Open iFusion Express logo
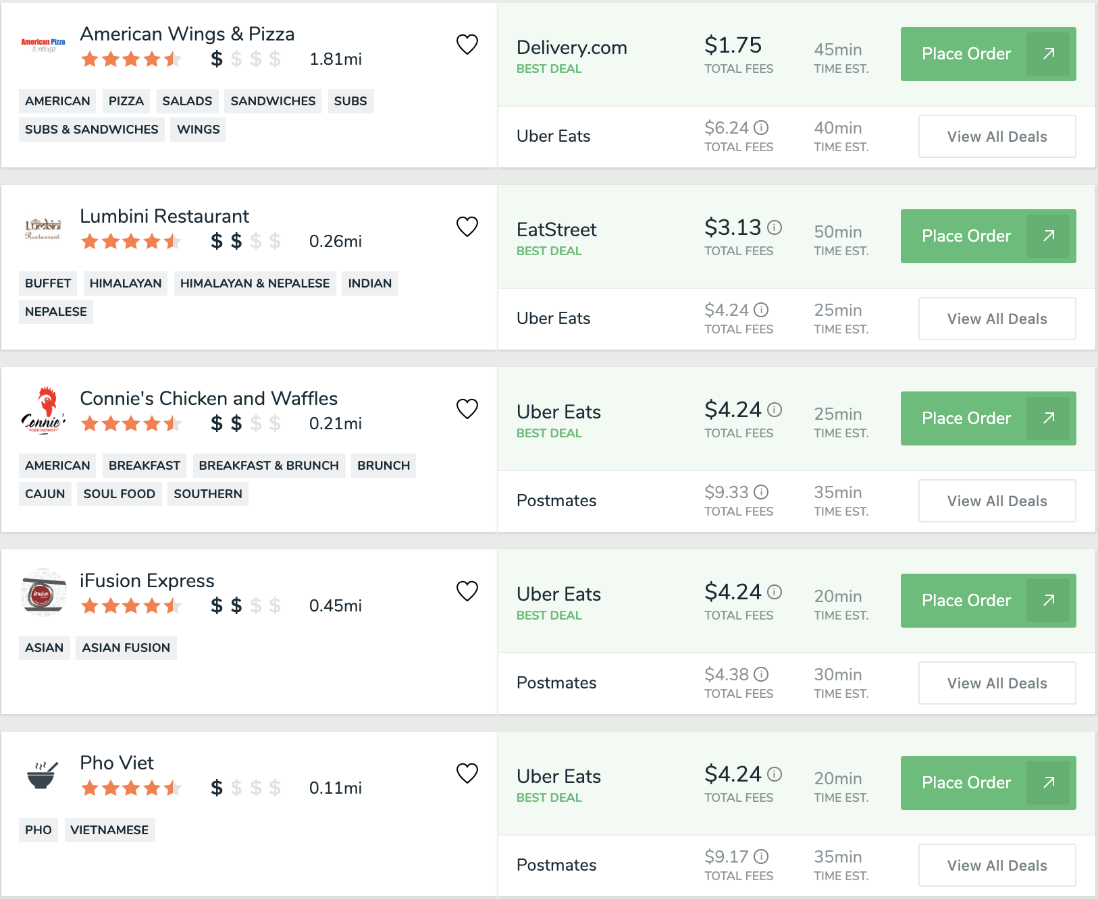1098x899 pixels. (43, 593)
